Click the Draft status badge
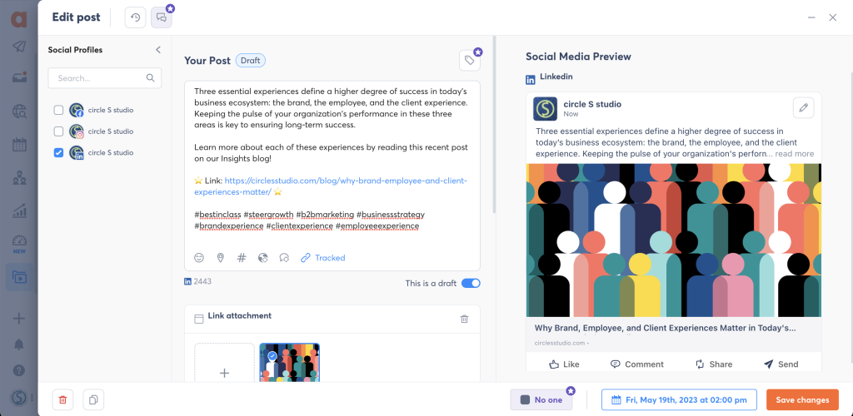This screenshot has width=853, height=416. [250, 60]
